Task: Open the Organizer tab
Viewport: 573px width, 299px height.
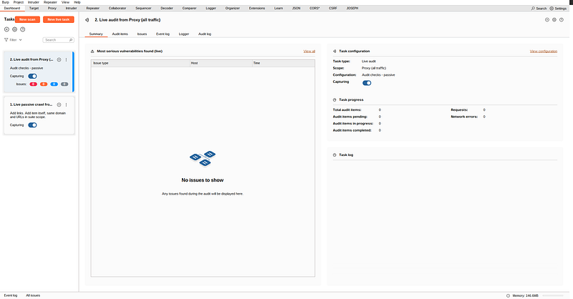Action: tap(232, 8)
